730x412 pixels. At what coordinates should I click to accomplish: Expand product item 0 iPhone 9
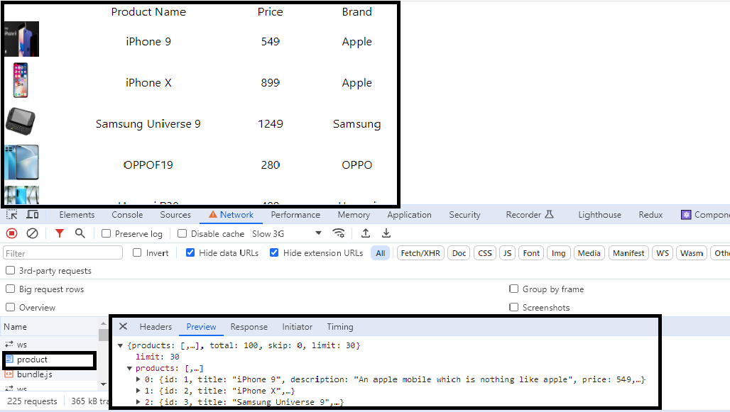(138, 379)
